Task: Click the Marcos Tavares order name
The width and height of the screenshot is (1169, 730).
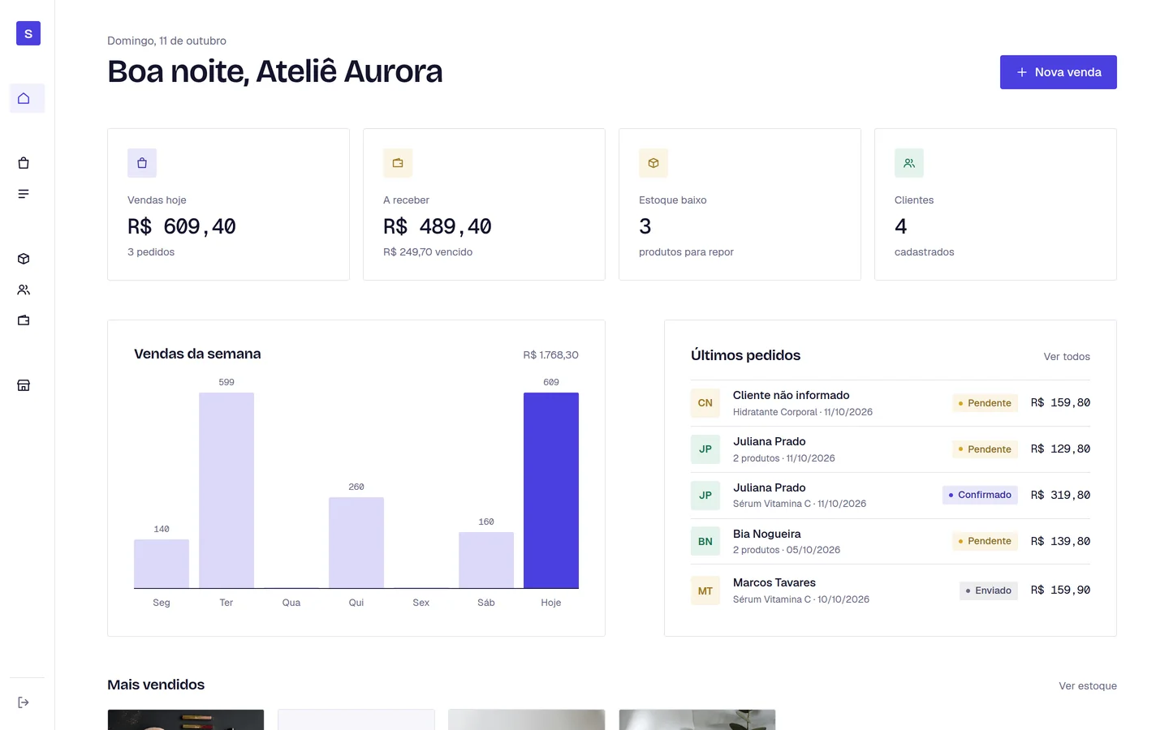Action: tap(774, 582)
